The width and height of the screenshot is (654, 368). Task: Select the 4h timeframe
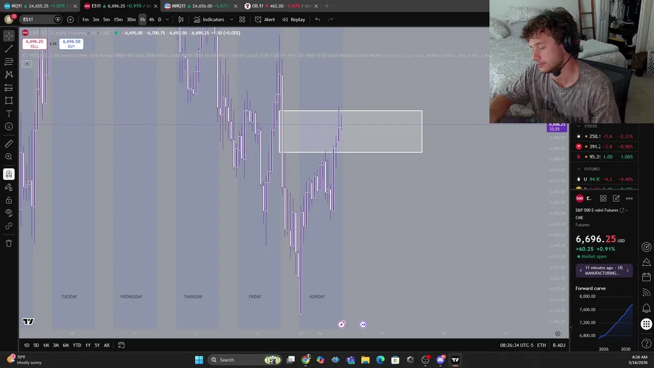point(151,19)
